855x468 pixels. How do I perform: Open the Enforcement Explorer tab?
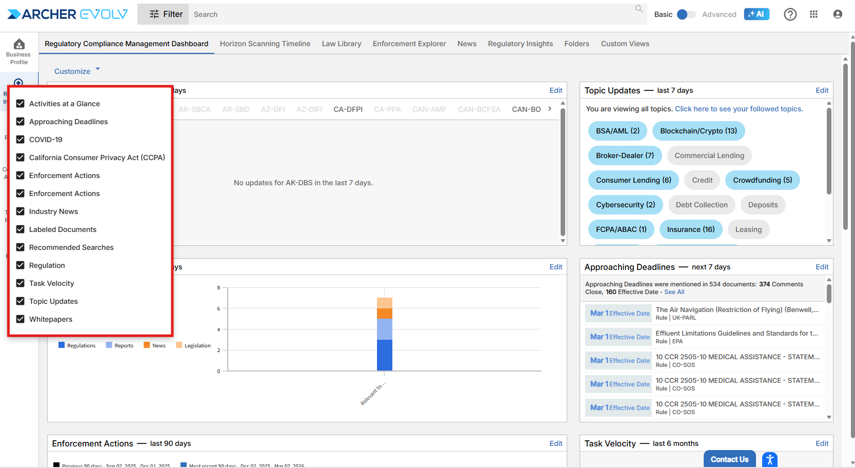[409, 44]
